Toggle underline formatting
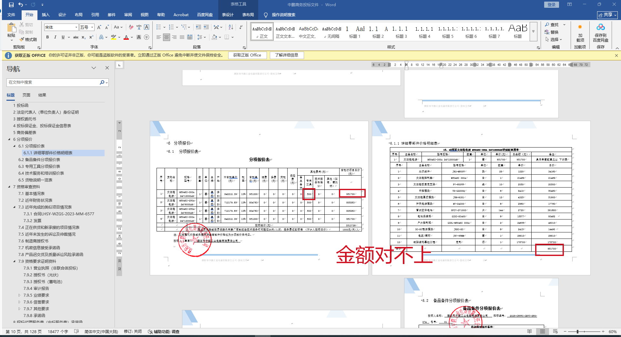Screen dimensions: 621x337 click(x=63, y=37)
